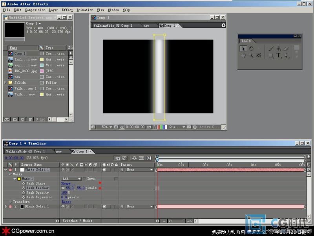The width and height of the screenshot is (314, 236).
Task: Toggle Mask 1 lock checkbox
Action: [x=116, y=179]
